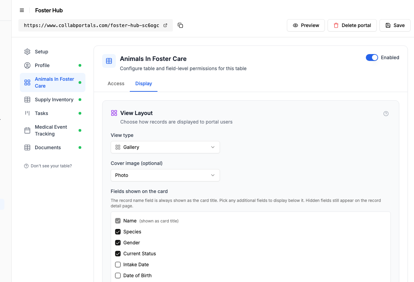Click the Animals In Foster Care grid icon in sidebar
414x282 pixels.
click(27, 82)
